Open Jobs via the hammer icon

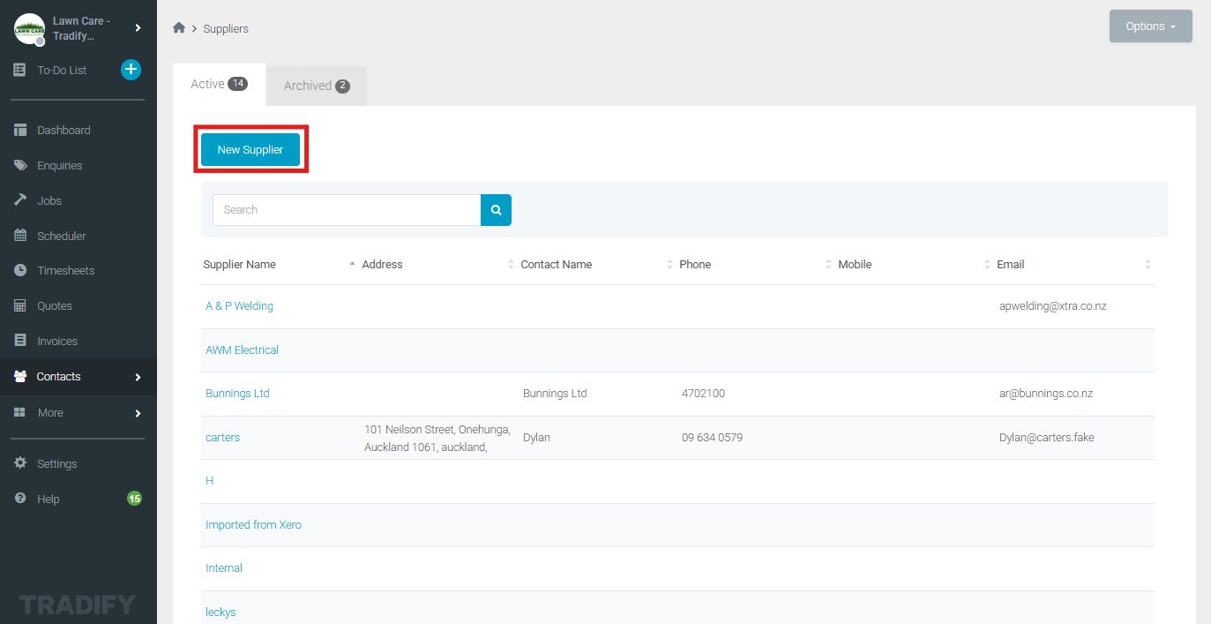tap(20, 200)
